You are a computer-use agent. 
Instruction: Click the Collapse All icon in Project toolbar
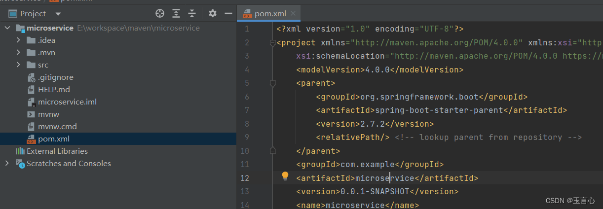[192, 13]
